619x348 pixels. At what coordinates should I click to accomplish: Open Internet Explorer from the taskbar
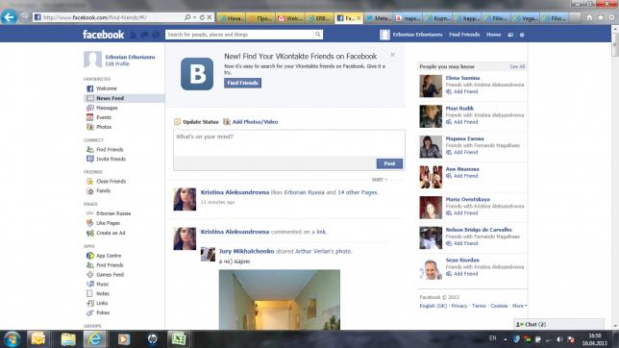point(95,339)
